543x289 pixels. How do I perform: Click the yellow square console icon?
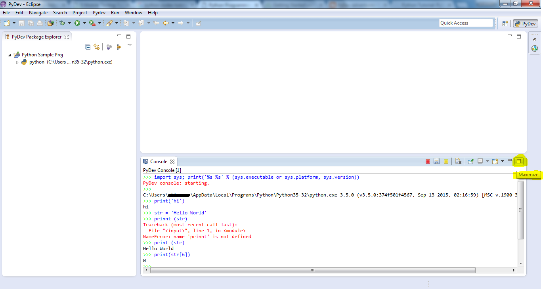(446, 161)
